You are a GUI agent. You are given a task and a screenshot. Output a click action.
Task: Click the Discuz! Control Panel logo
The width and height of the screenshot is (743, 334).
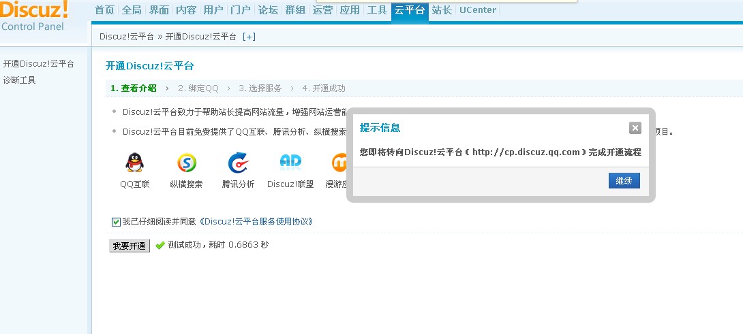coord(34,16)
